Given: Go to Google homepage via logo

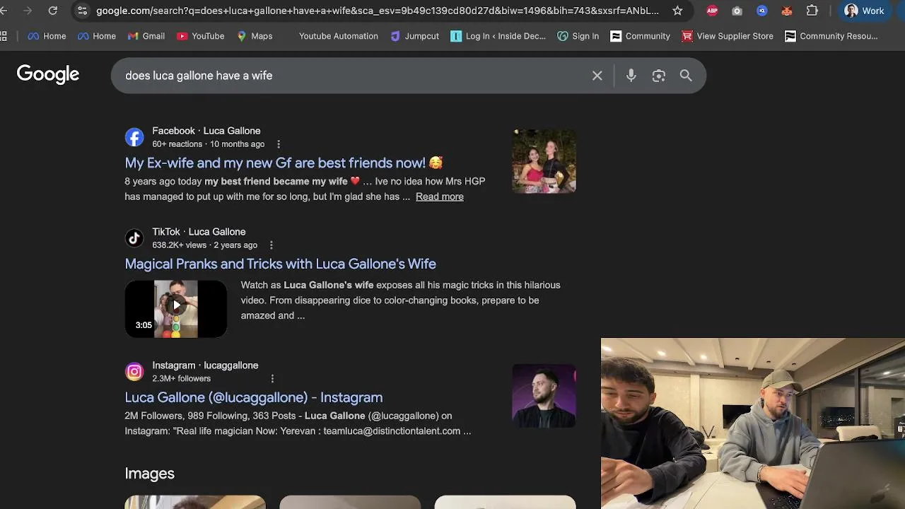Looking at the screenshot, I should [x=48, y=75].
